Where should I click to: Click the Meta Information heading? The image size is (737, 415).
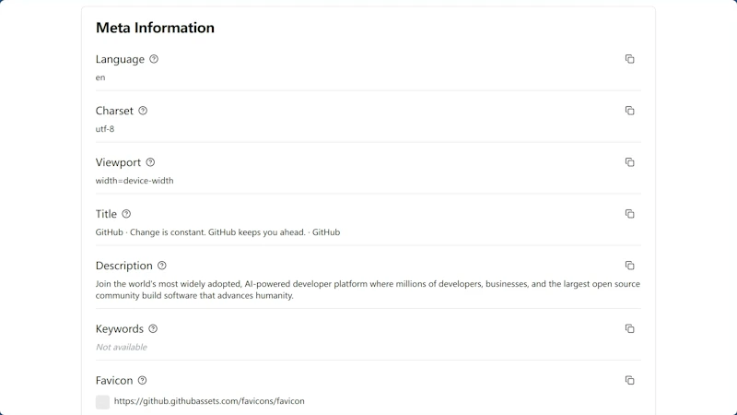tap(155, 28)
